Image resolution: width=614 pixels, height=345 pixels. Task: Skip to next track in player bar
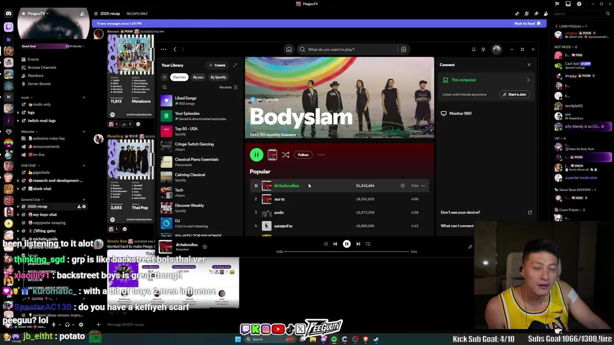pyautogui.click(x=358, y=244)
